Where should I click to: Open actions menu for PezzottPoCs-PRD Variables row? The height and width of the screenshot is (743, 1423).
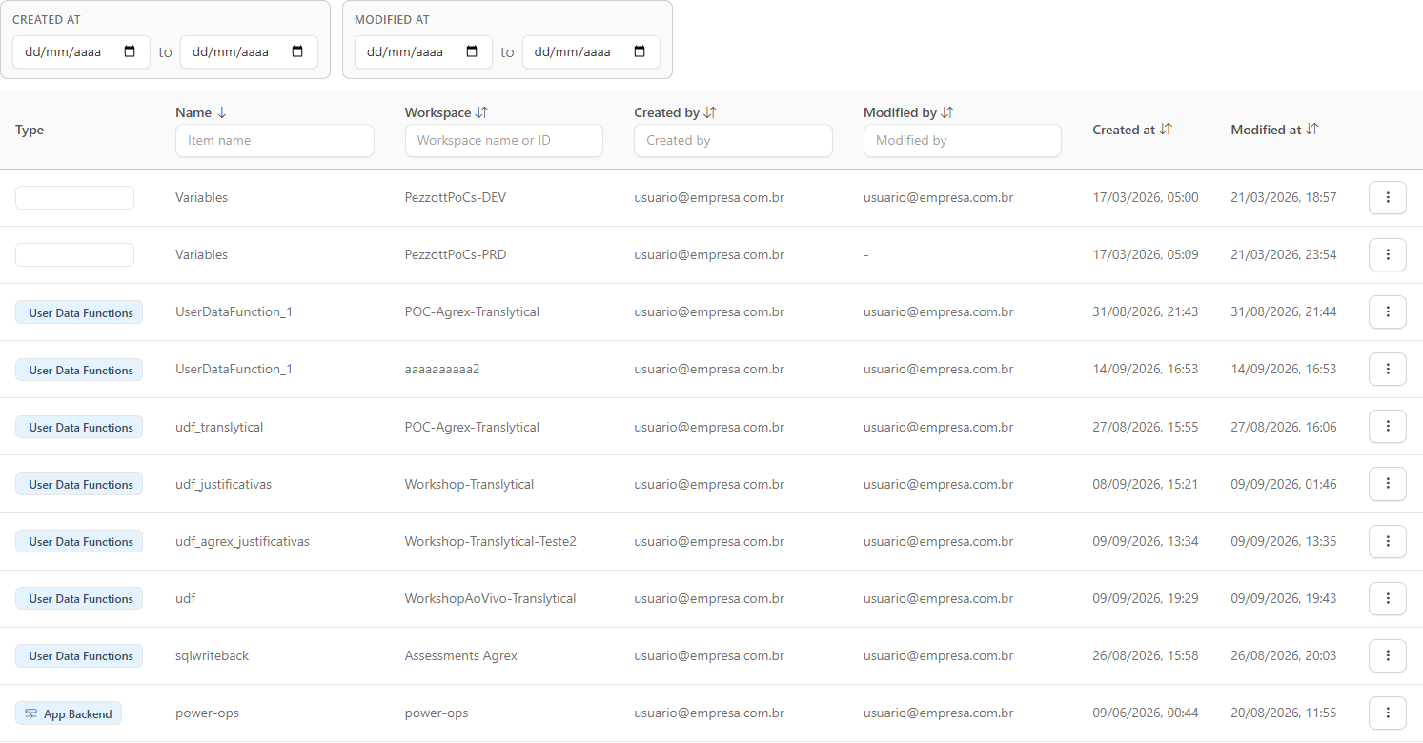tap(1387, 254)
